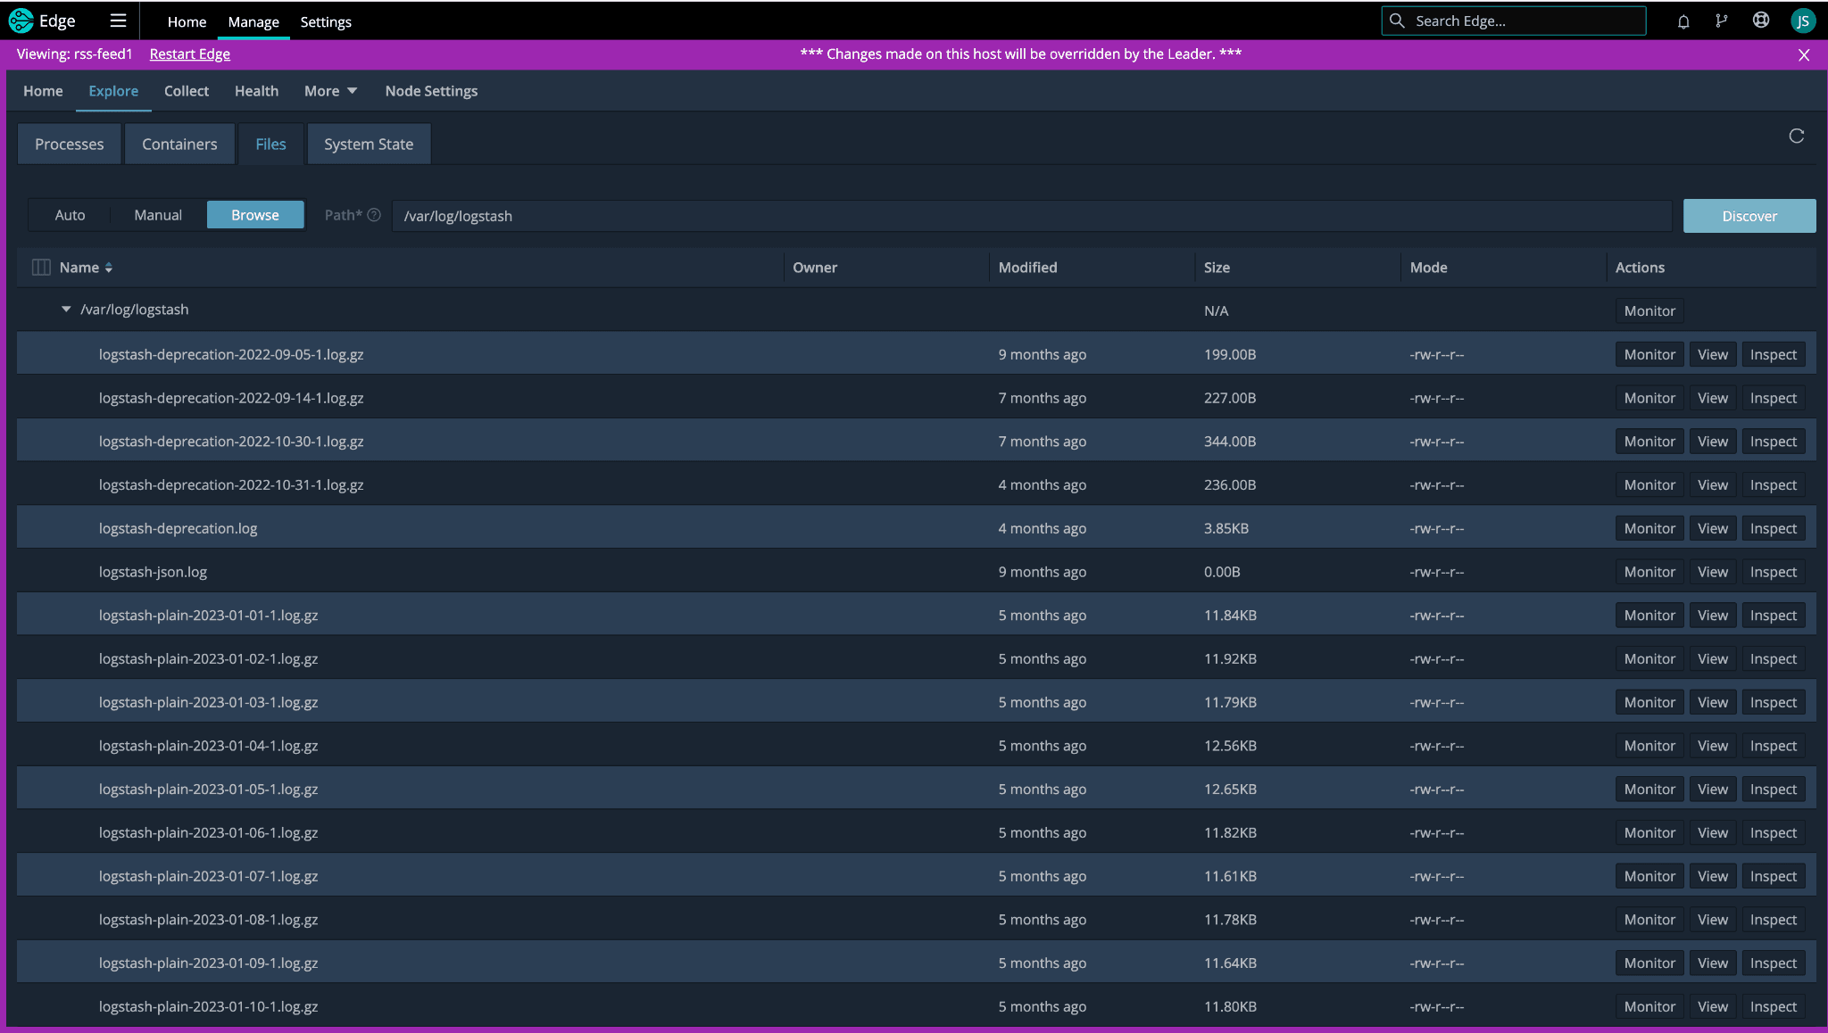Select the Browse discovery mode
This screenshot has height=1033, width=1828.
click(255, 215)
